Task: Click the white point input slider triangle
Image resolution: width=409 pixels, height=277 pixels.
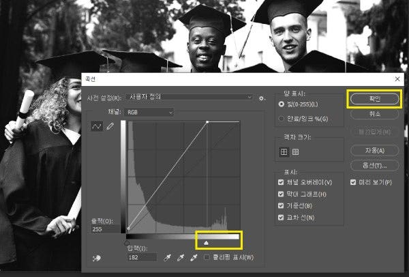Action: tap(206, 243)
